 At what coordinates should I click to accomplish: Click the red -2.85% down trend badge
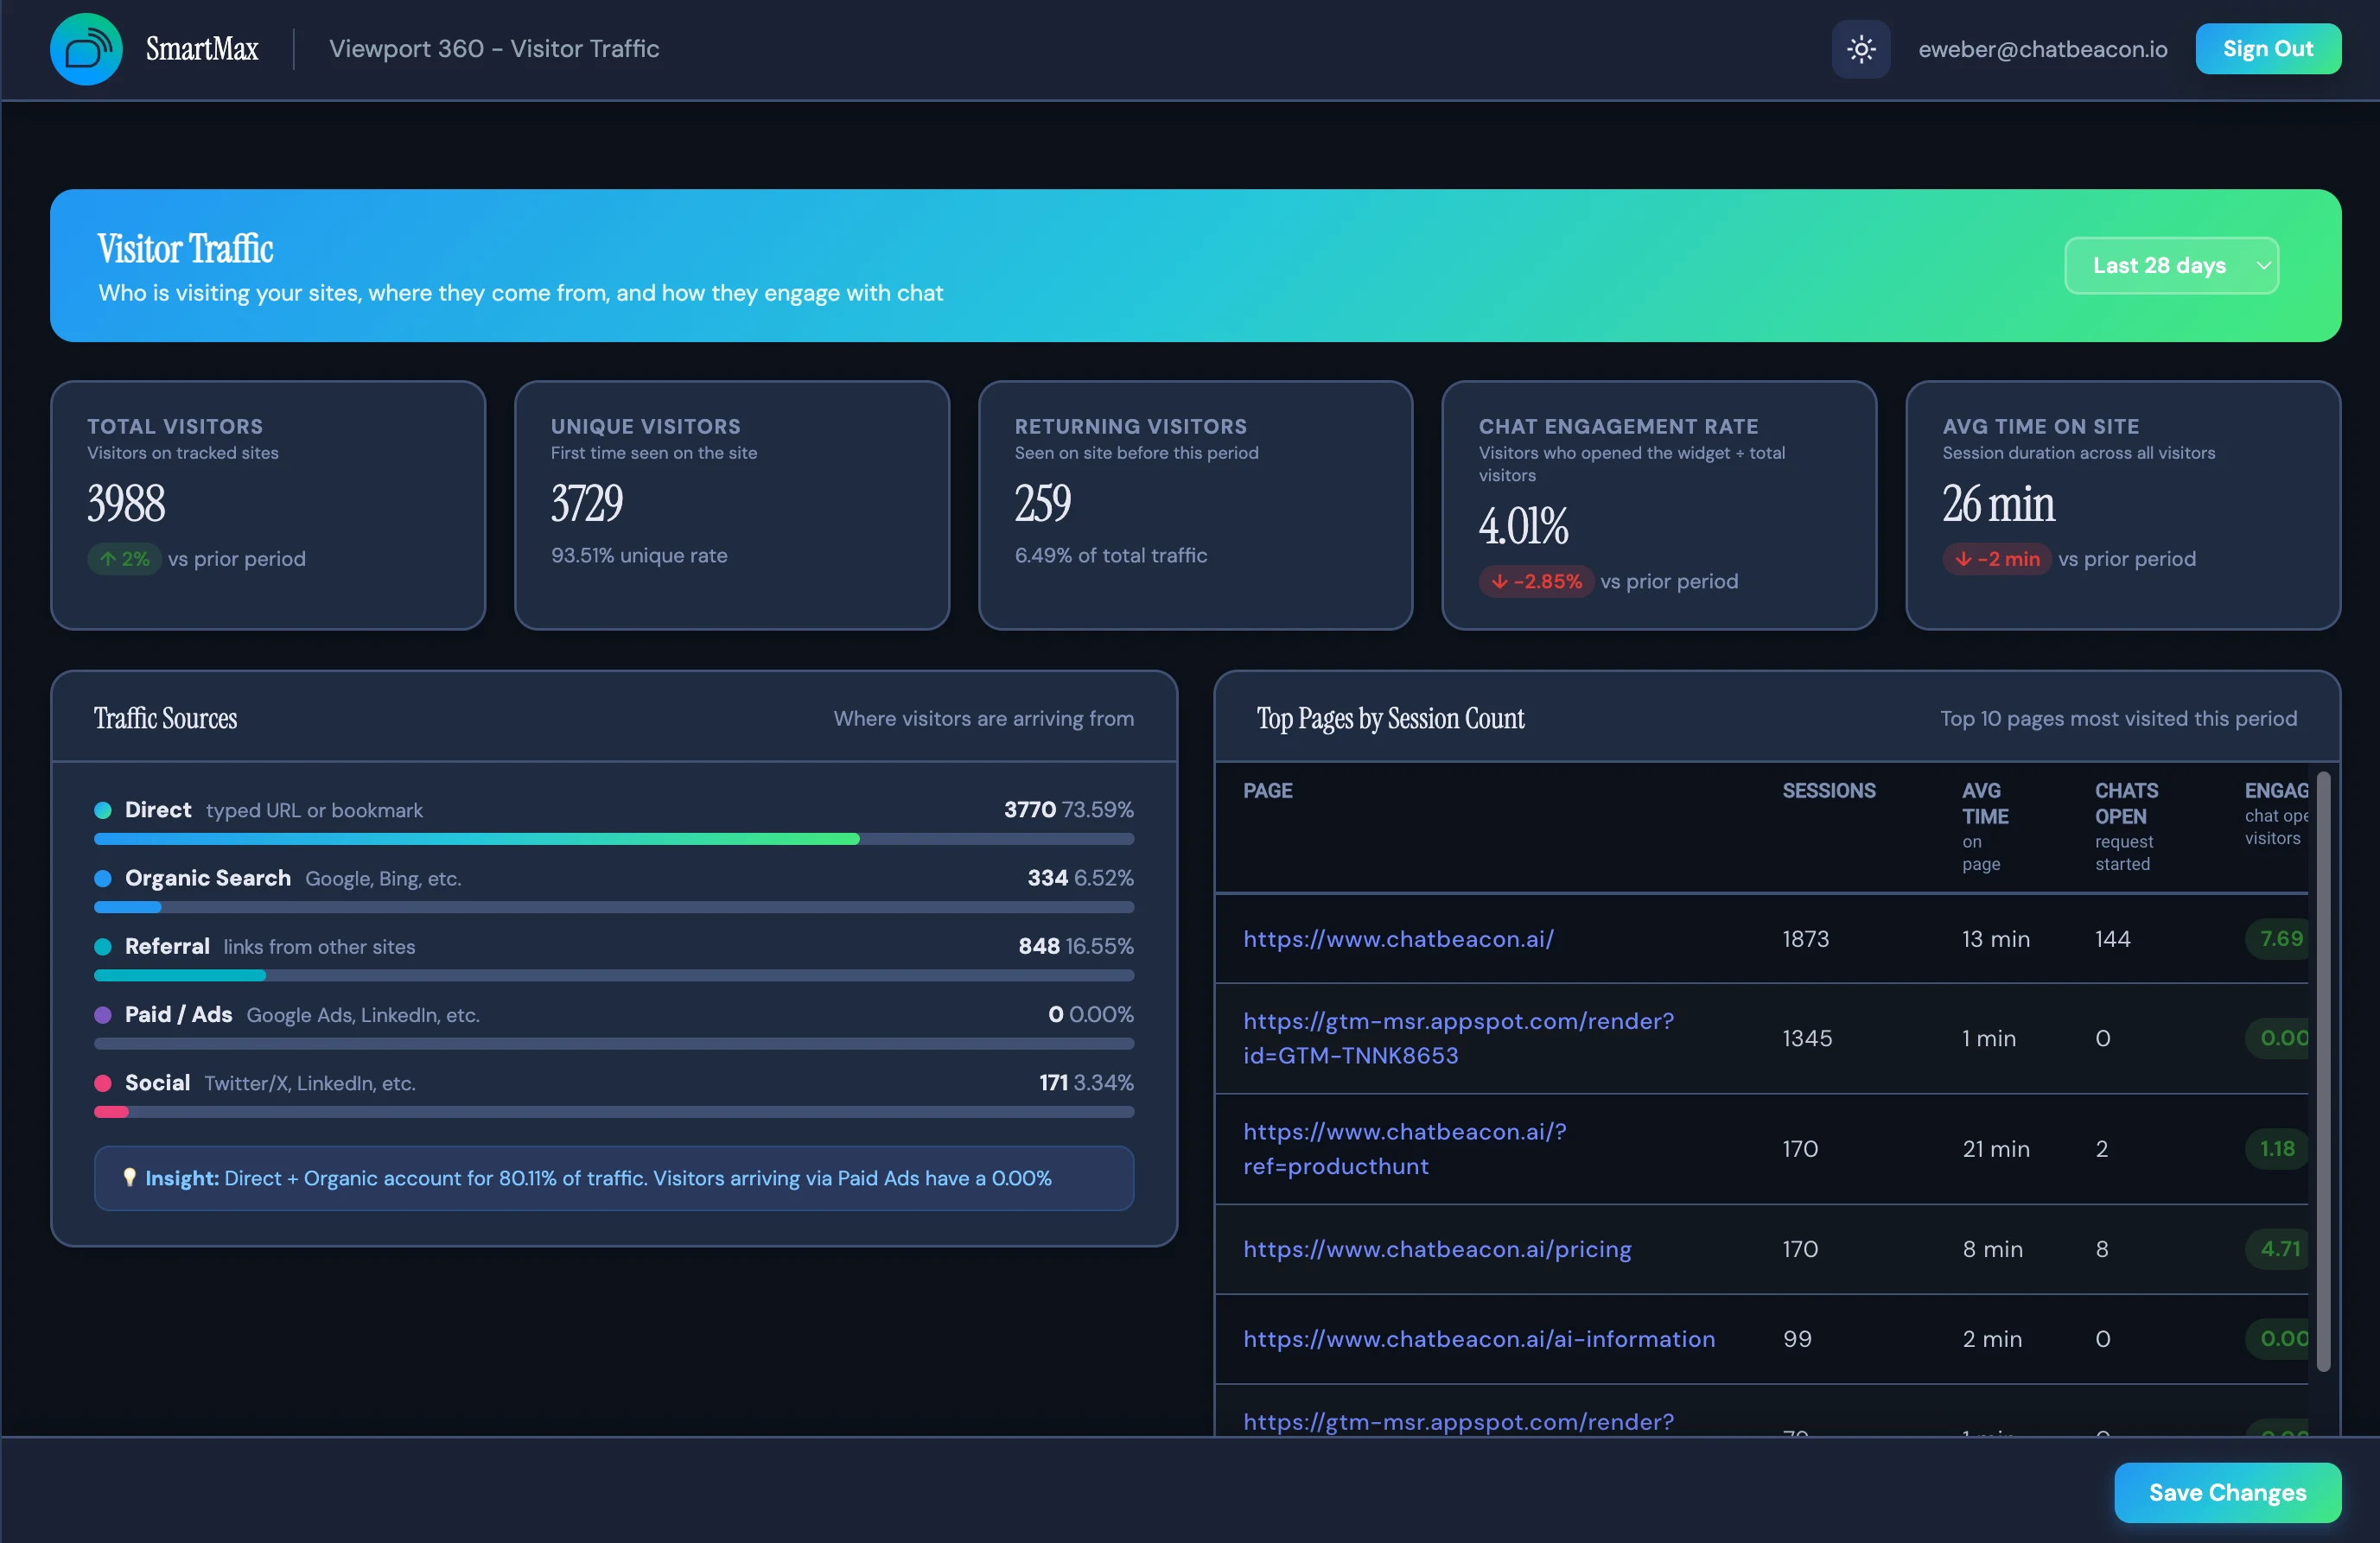[x=1536, y=581]
